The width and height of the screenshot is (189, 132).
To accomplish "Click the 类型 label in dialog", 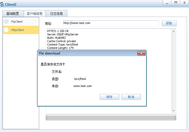I will (x=55, y=79).
